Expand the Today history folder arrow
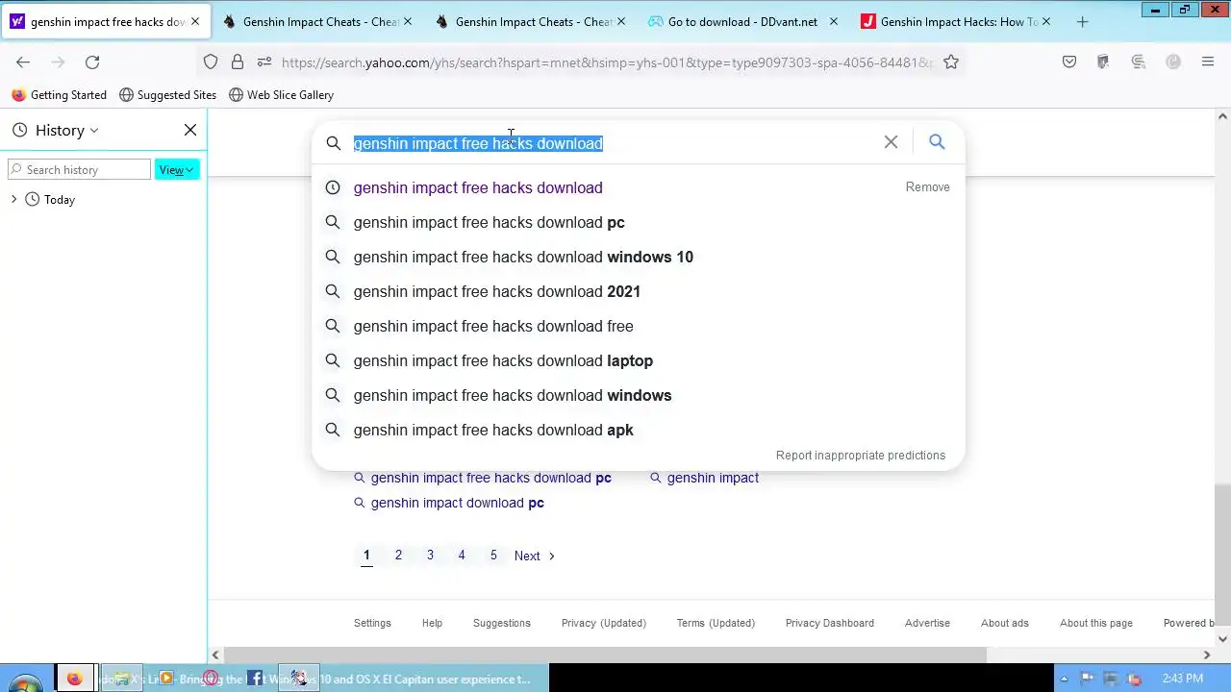Screen dimensions: 1231x692 (x=13, y=199)
